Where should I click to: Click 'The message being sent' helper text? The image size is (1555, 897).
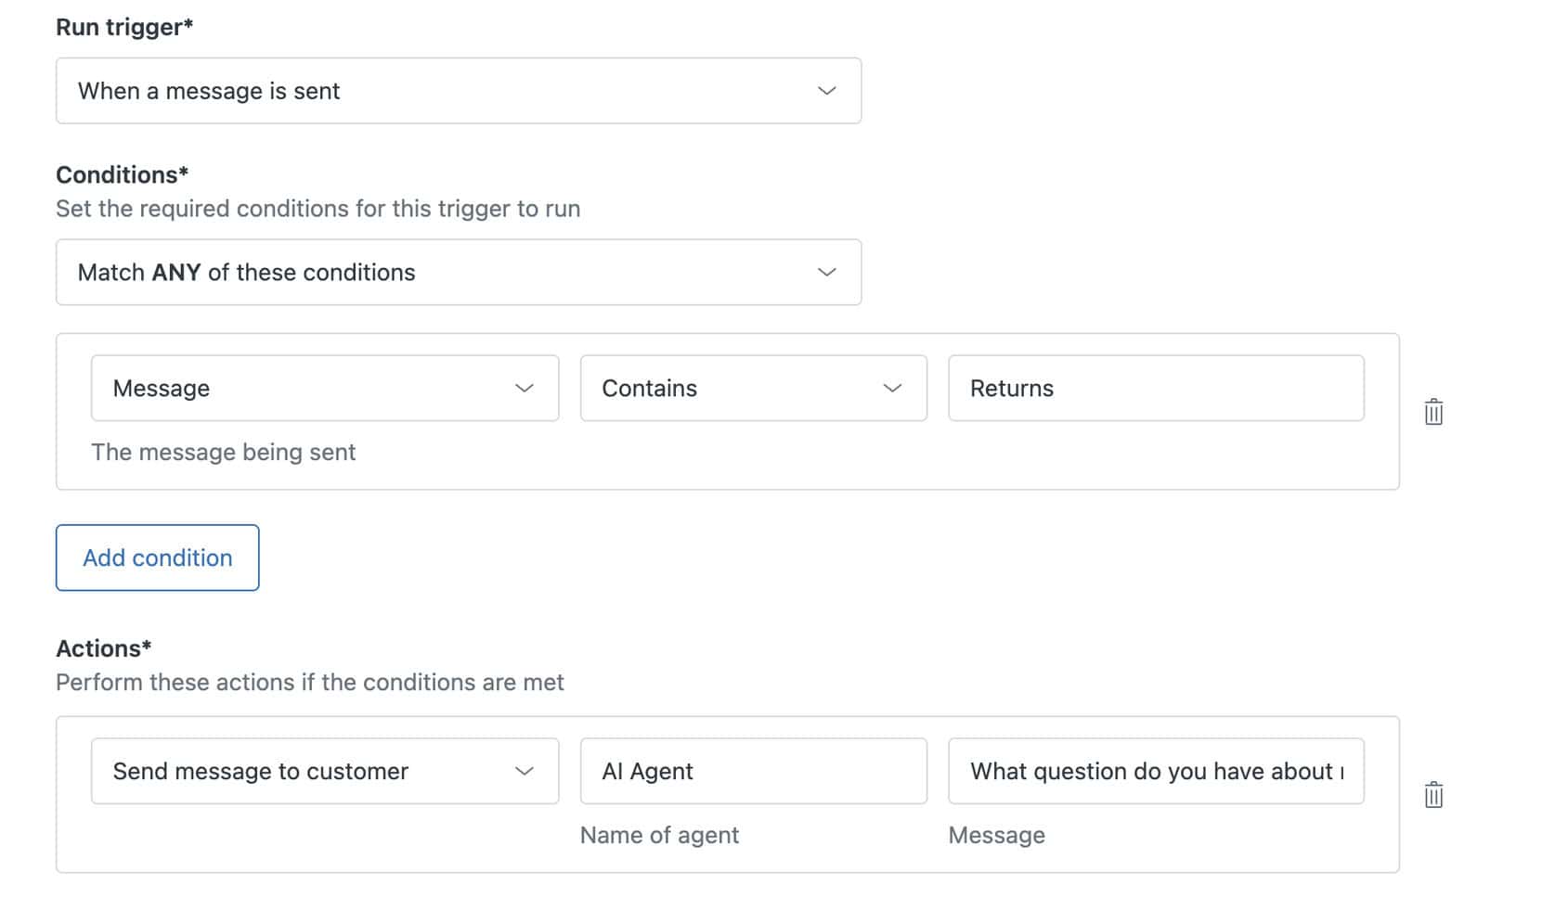click(223, 453)
